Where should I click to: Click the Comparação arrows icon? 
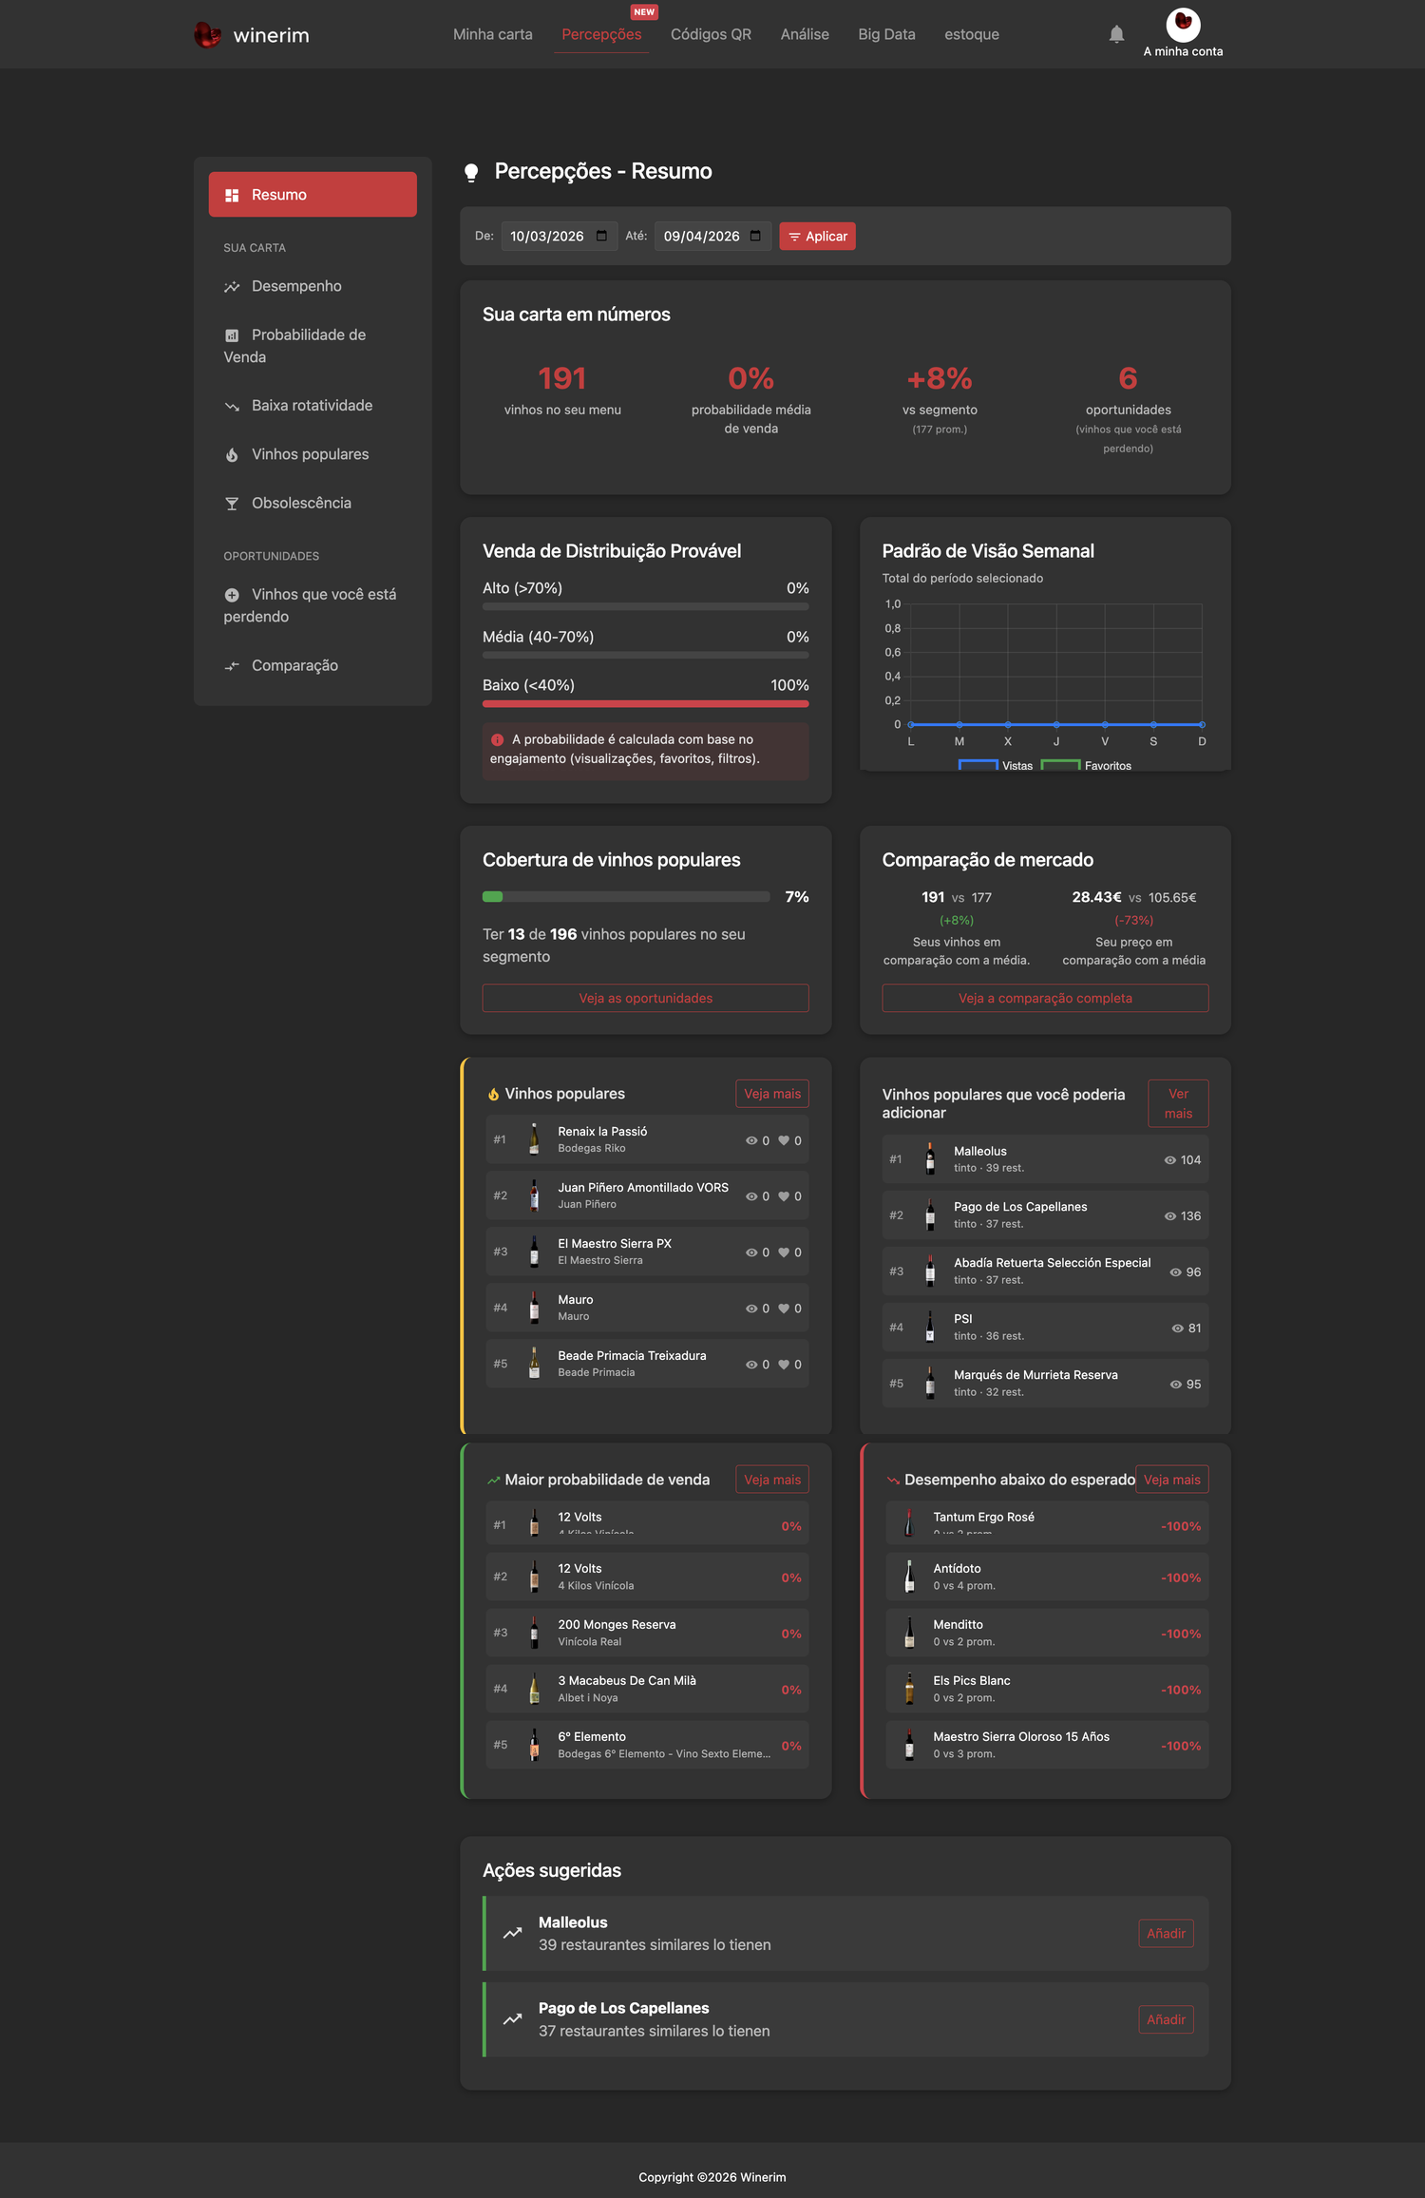point(232,666)
